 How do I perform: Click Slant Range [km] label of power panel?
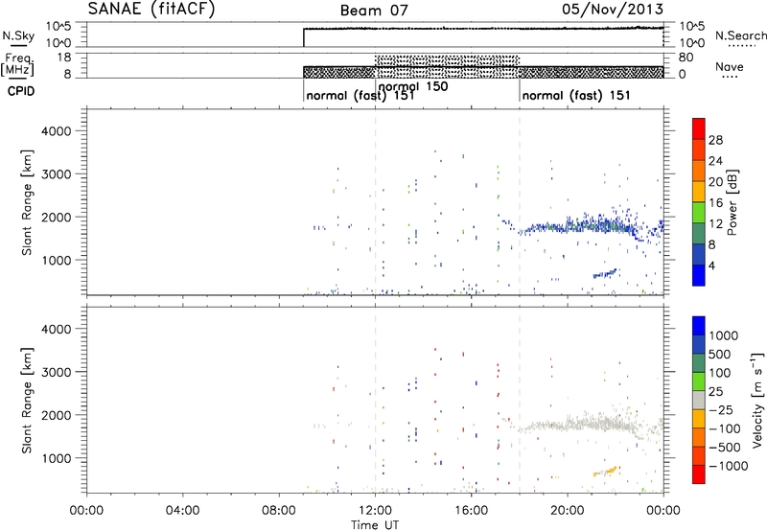click(x=27, y=202)
